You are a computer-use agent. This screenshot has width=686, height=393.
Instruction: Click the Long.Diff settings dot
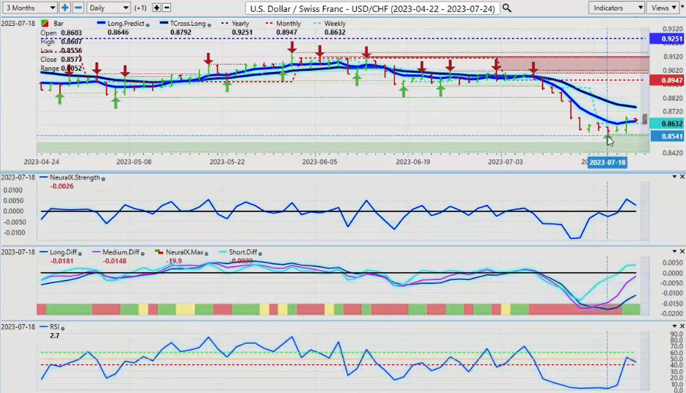click(80, 253)
